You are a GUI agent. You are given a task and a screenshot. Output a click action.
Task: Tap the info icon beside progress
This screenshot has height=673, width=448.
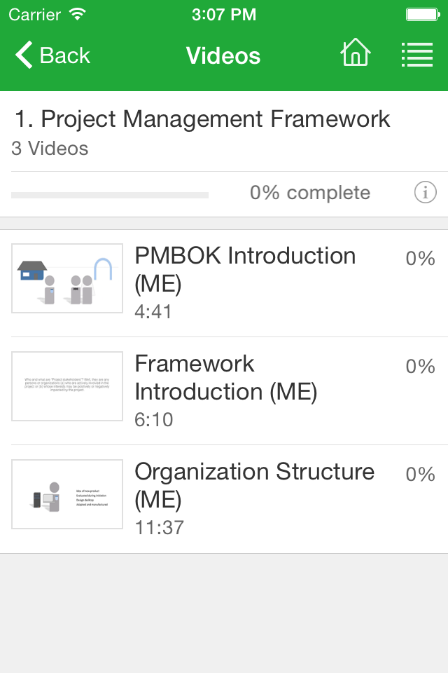pos(425,192)
